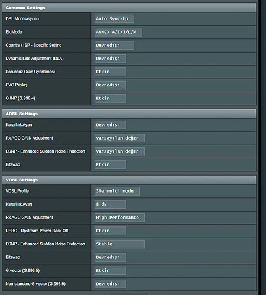Open VDSL Profile 30a multi mode dropdown

pyautogui.click(x=117, y=191)
